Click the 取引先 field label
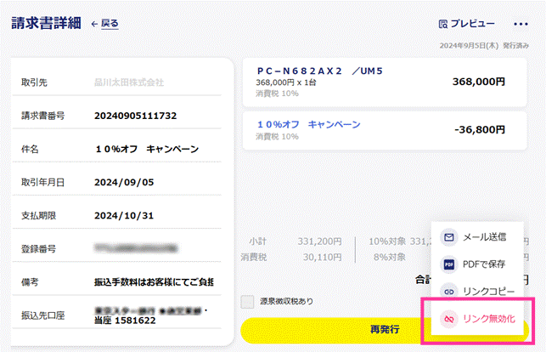546x352 pixels. [34, 82]
